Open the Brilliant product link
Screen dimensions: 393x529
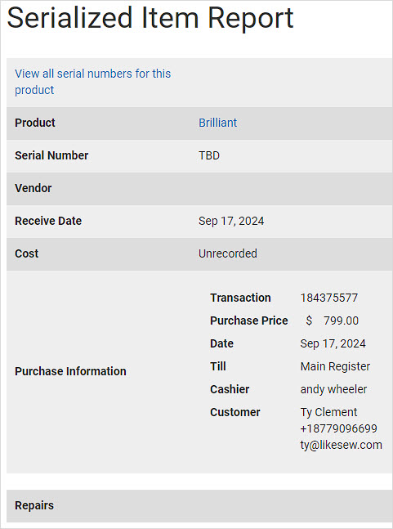pos(217,123)
